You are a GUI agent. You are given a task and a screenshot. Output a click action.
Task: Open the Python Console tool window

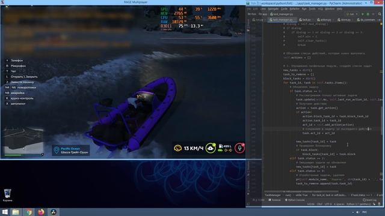(x=294, y=200)
